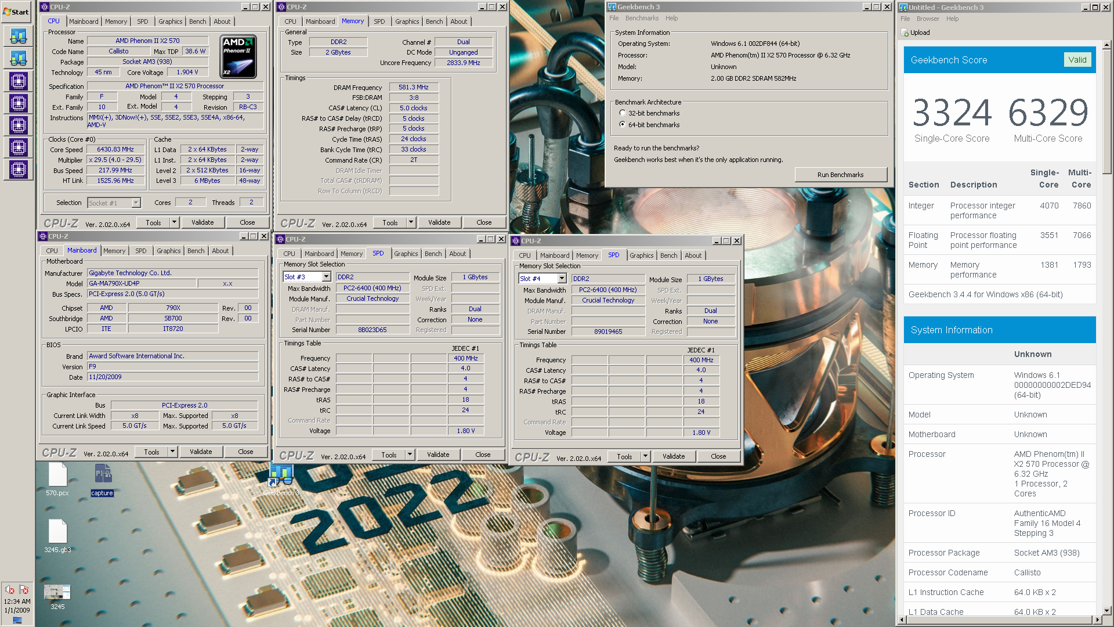1114x627 pixels.
Task: Click Tools button in CPU-Z Slot #3 window
Action: coord(389,455)
